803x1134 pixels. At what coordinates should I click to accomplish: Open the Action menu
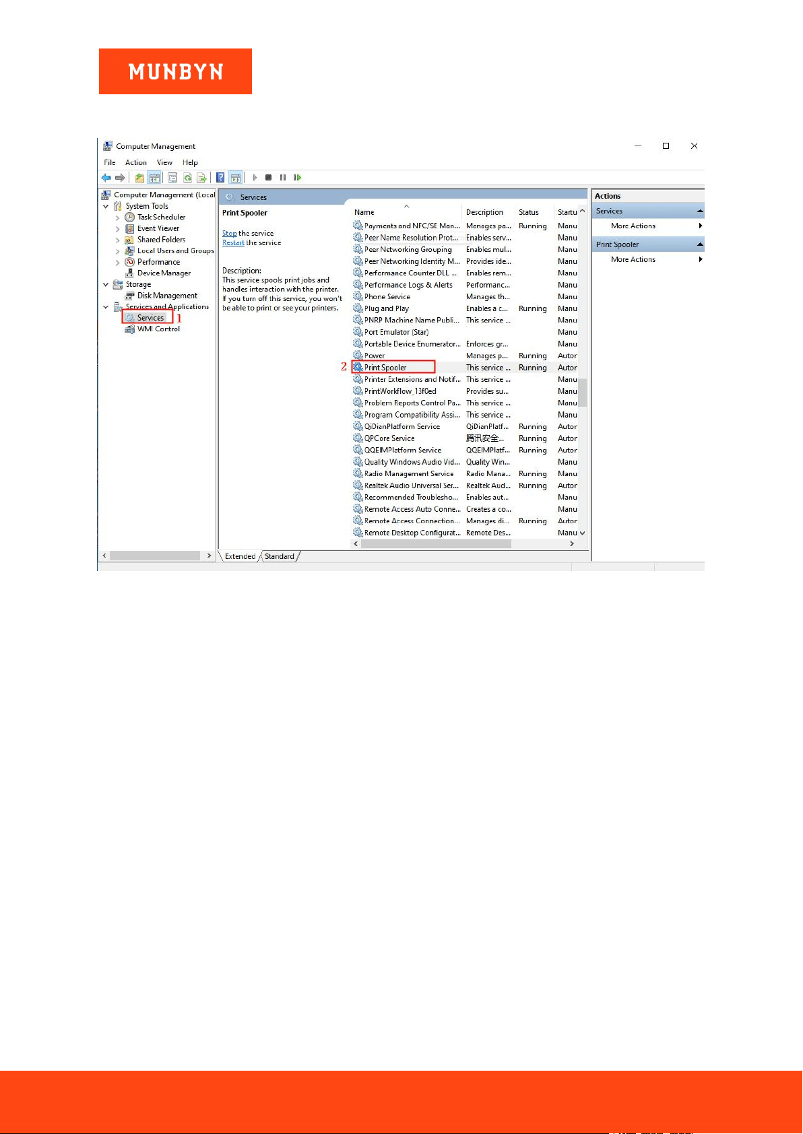pyautogui.click(x=136, y=163)
